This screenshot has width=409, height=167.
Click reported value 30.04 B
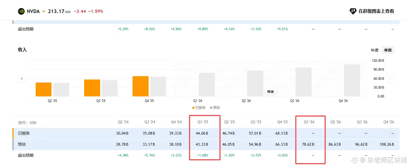[x=122, y=133]
